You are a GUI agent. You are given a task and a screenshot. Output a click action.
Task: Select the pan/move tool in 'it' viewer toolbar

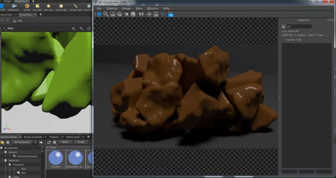(99, 14)
